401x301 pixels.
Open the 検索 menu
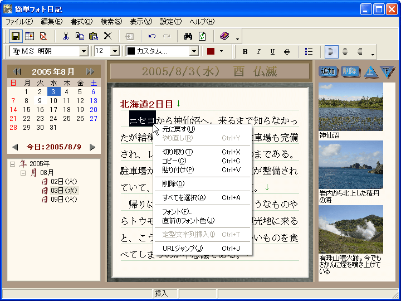click(x=111, y=22)
